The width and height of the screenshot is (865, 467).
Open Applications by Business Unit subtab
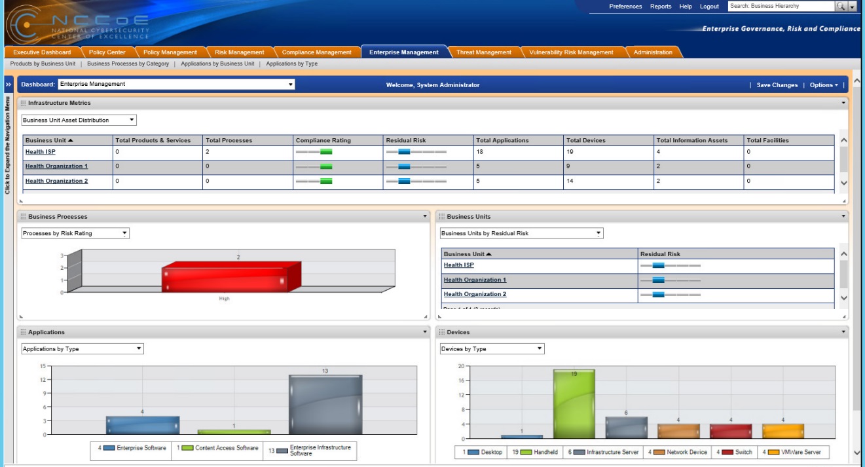point(217,64)
